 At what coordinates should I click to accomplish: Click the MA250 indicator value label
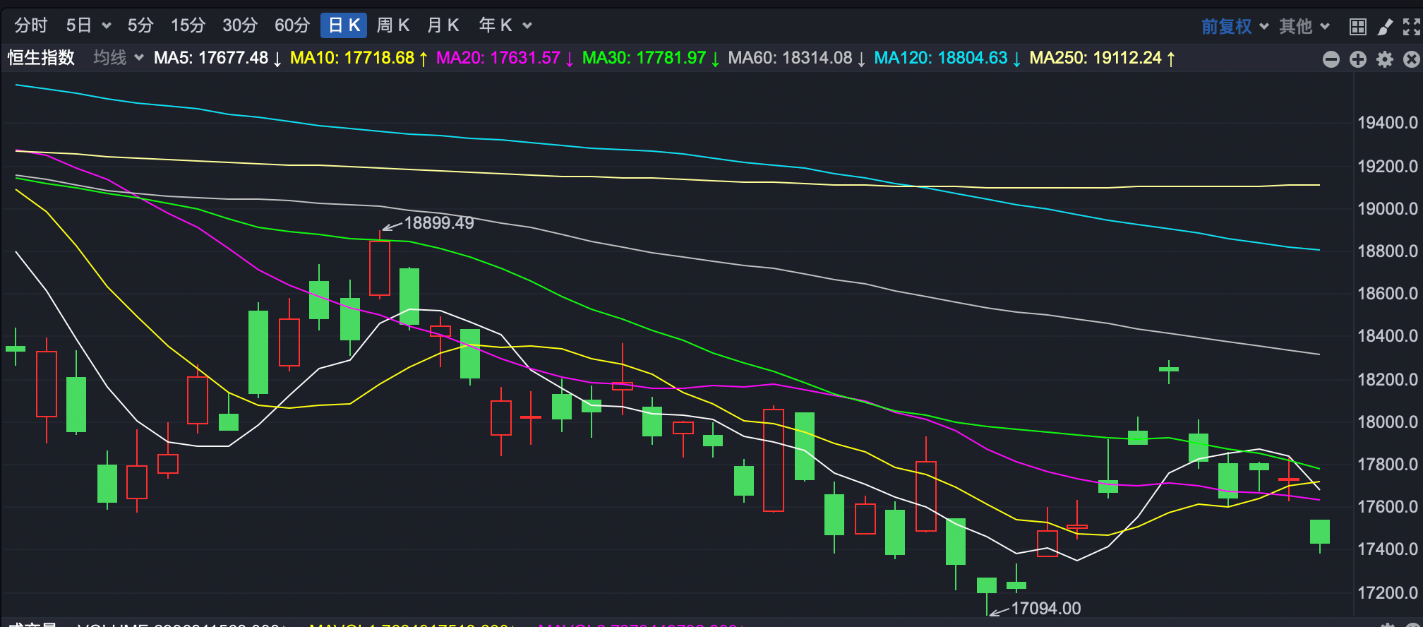[1095, 58]
